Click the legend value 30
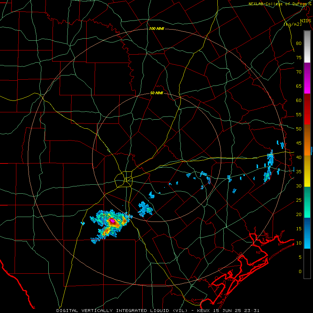 click(x=299, y=186)
